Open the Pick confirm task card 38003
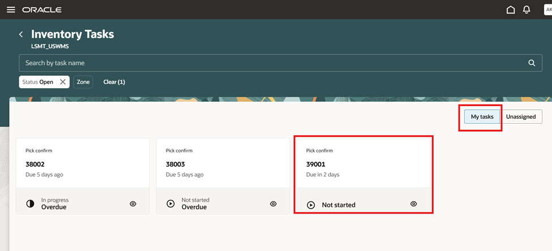This screenshot has width=552, height=251. tap(223, 176)
